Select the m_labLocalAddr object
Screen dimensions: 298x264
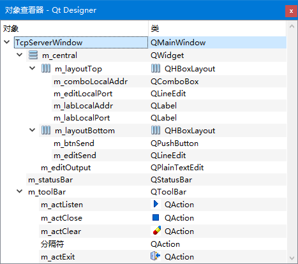[x=83, y=106]
